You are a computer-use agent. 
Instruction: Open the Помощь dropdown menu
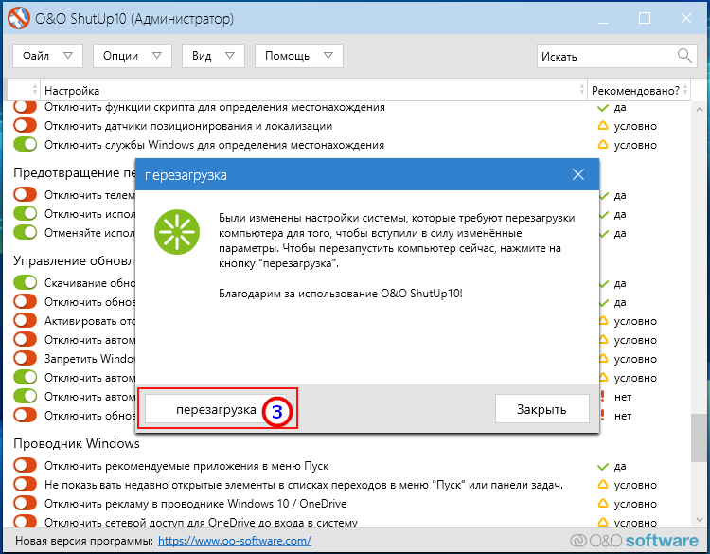(299, 56)
